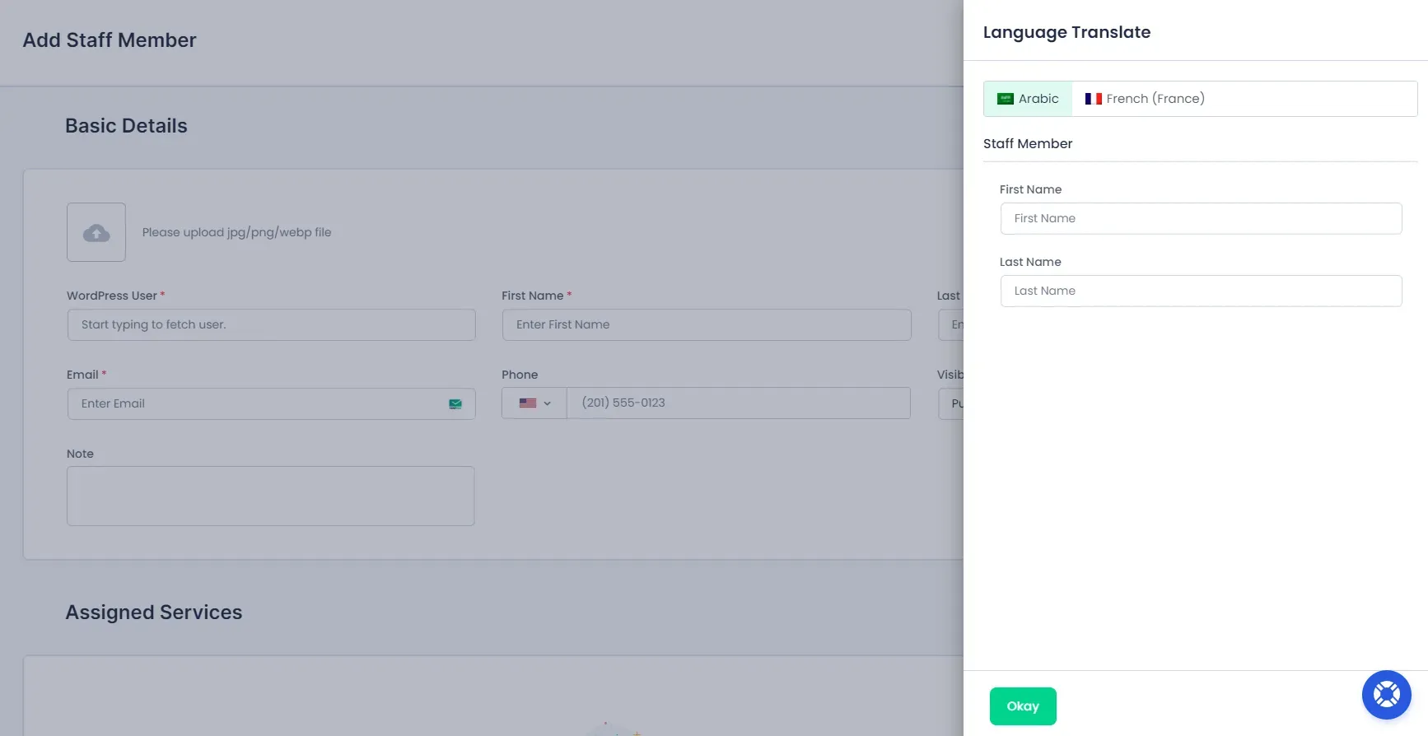Click the WordPress User search field

[271, 324]
